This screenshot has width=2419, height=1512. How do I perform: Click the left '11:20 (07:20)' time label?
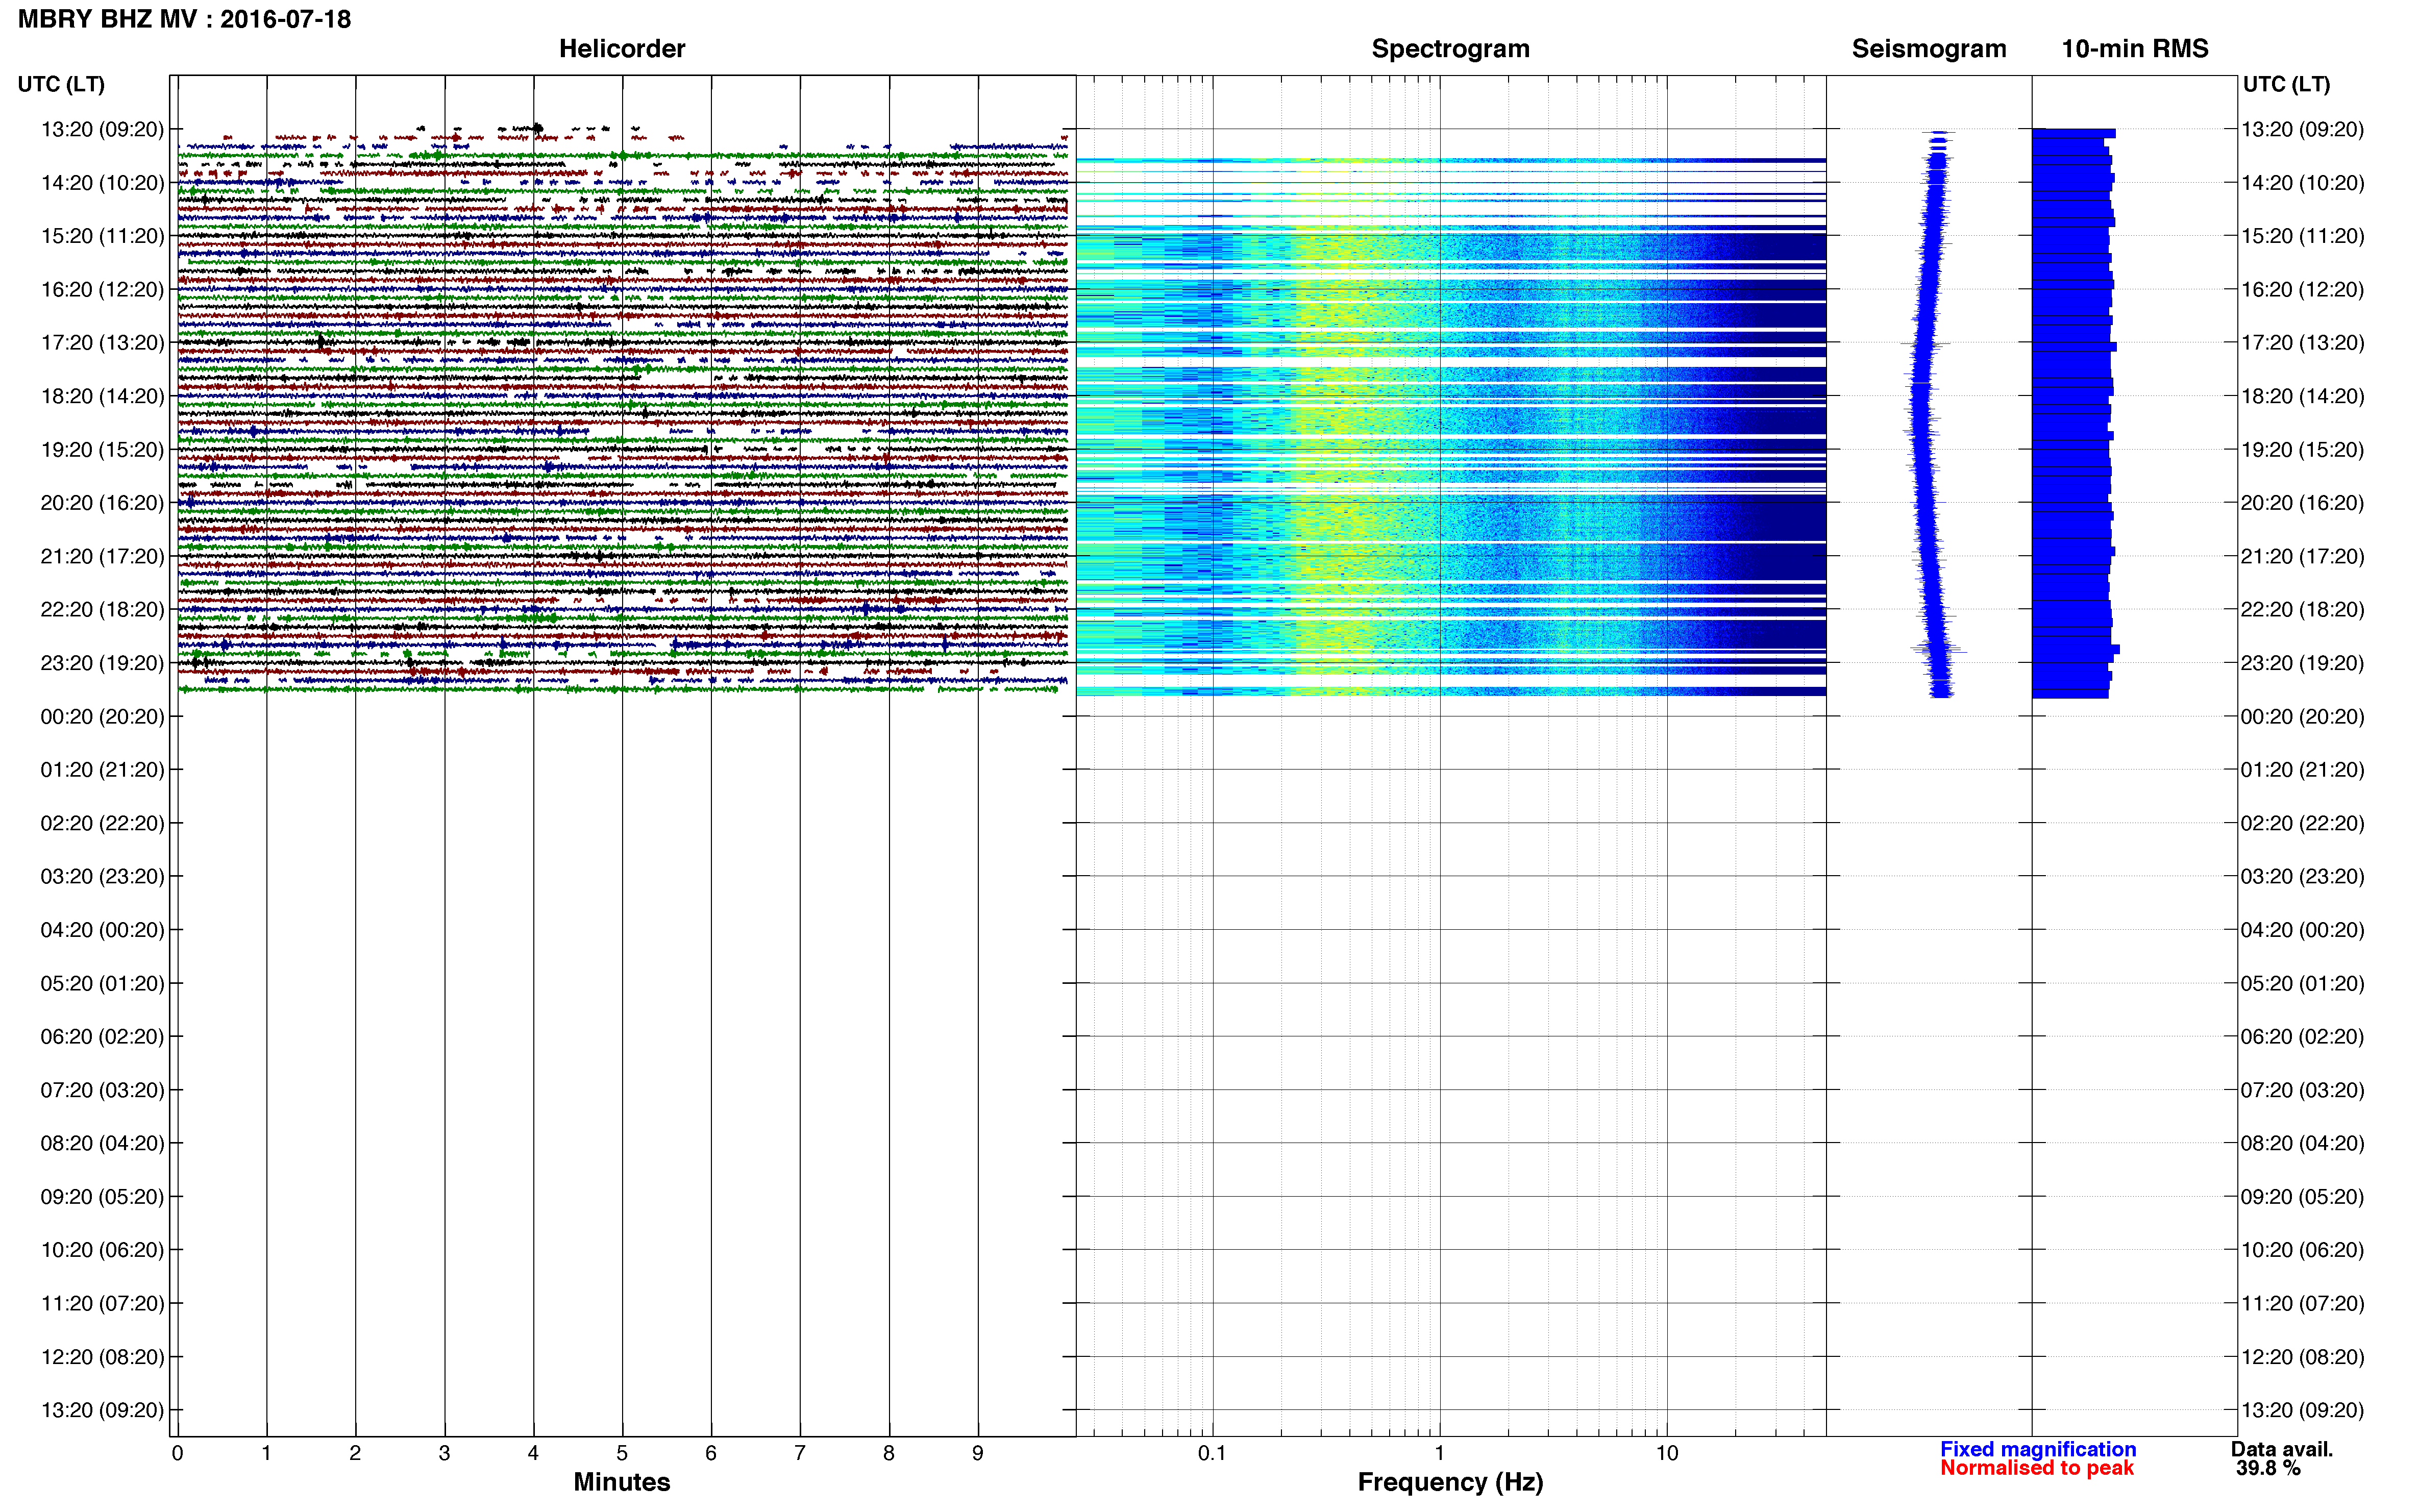pyautogui.click(x=102, y=1304)
